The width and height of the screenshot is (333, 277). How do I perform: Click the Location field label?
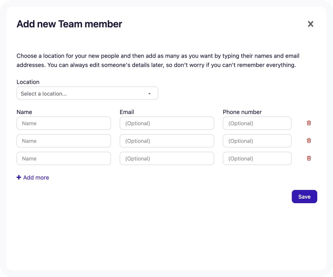[x=28, y=82]
